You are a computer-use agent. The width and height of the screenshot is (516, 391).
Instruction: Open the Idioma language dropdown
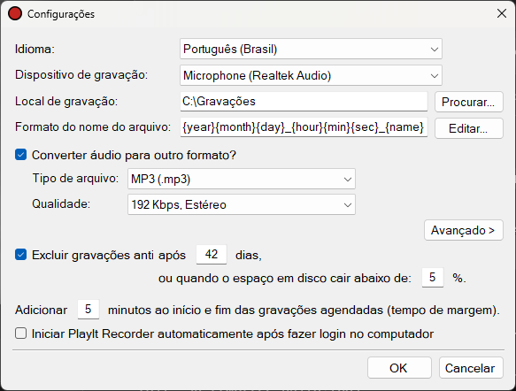click(x=311, y=49)
